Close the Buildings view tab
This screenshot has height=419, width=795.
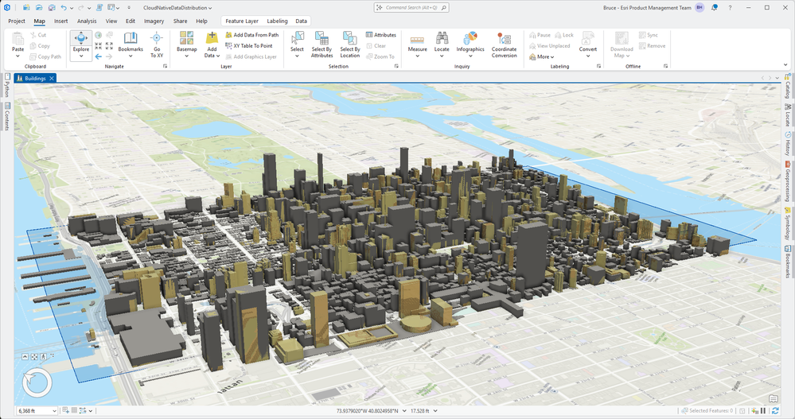pos(52,78)
